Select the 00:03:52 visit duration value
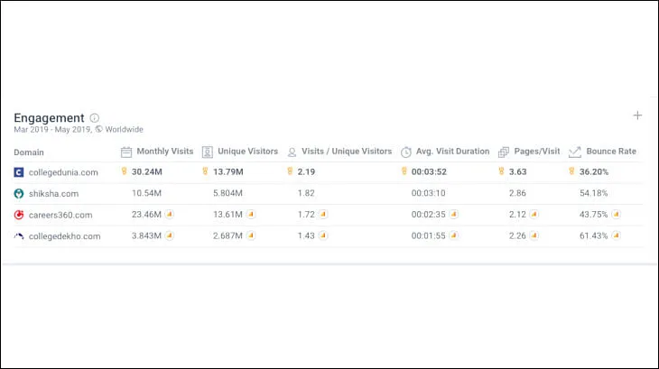This screenshot has width=659, height=369. (429, 171)
